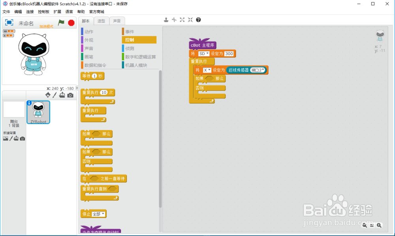Reset script zoom with the equals icon
Screen dimensions: 395x236
(372, 225)
